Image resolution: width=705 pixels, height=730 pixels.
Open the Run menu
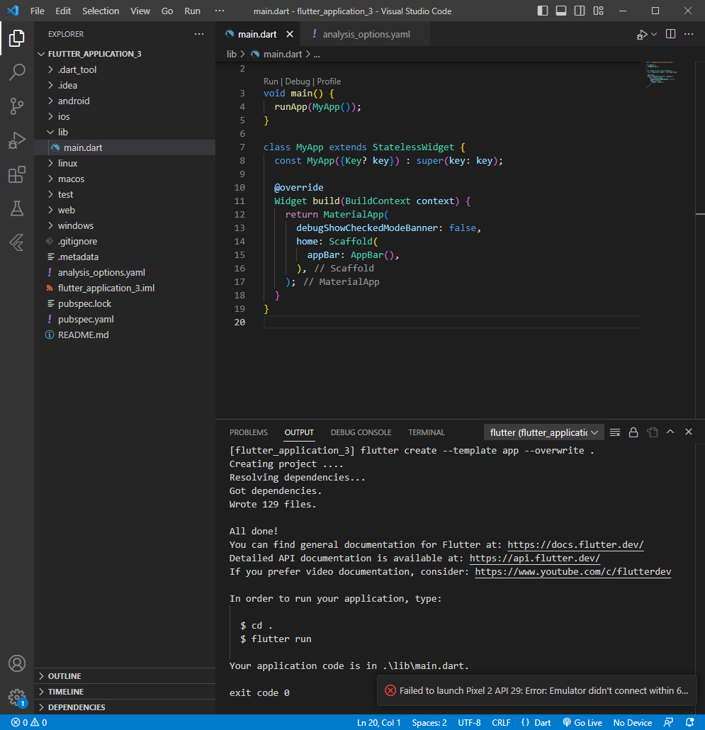[192, 11]
